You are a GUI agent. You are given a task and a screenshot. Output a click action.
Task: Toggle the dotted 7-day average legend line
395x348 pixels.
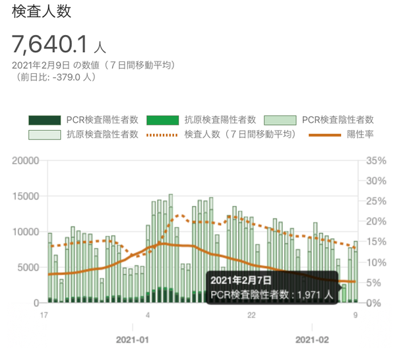coord(162,135)
